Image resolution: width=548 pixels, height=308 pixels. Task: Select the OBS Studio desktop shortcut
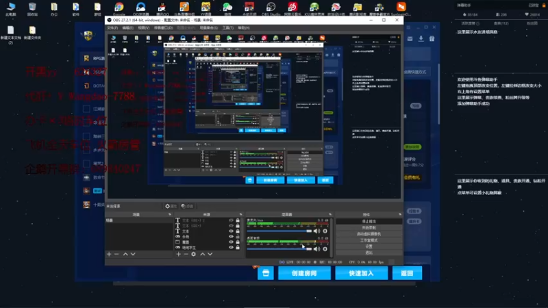click(x=271, y=9)
